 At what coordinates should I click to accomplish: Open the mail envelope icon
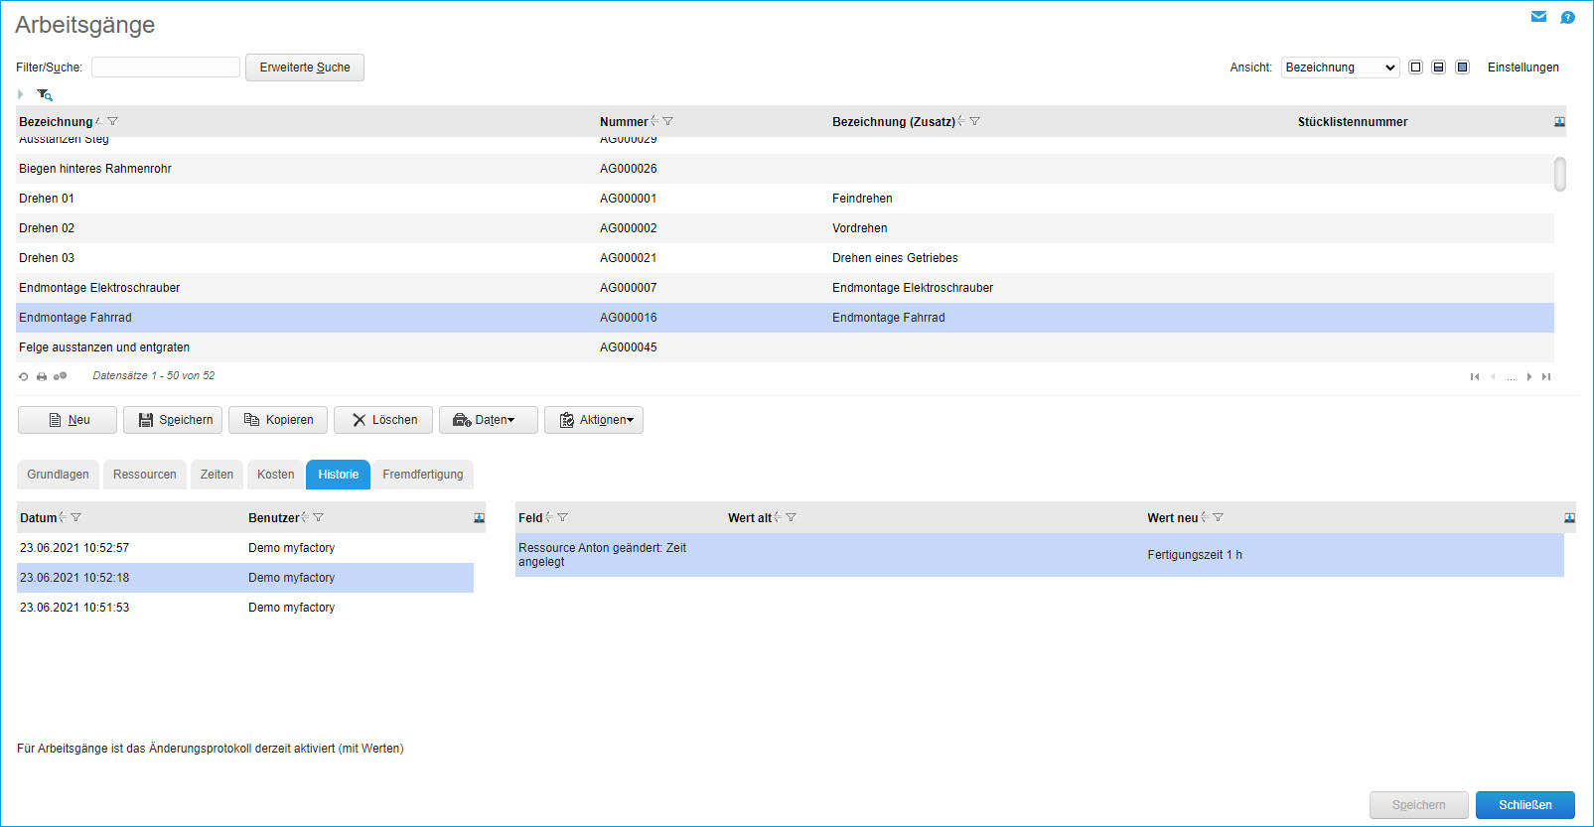(x=1538, y=17)
